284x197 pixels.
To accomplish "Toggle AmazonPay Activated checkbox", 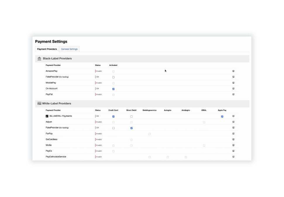I will click(x=113, y=72).
